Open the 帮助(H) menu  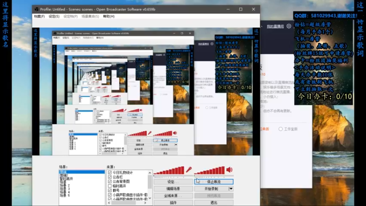[109, 16]
